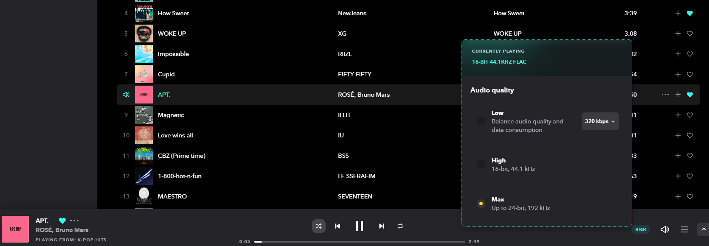709x246 pixels.
Task: Add How Sweet to playlist
Action: pos(678,13)
